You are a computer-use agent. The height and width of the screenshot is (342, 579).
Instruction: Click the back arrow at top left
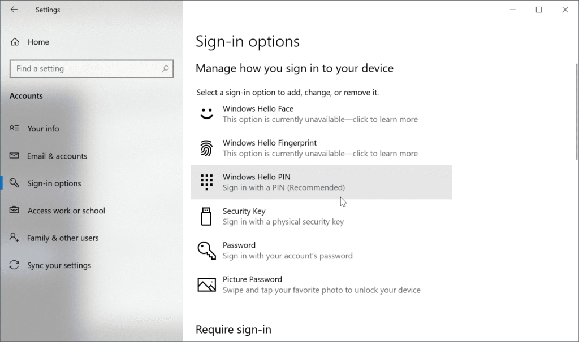pyautogui.click(x=14, y=10)
